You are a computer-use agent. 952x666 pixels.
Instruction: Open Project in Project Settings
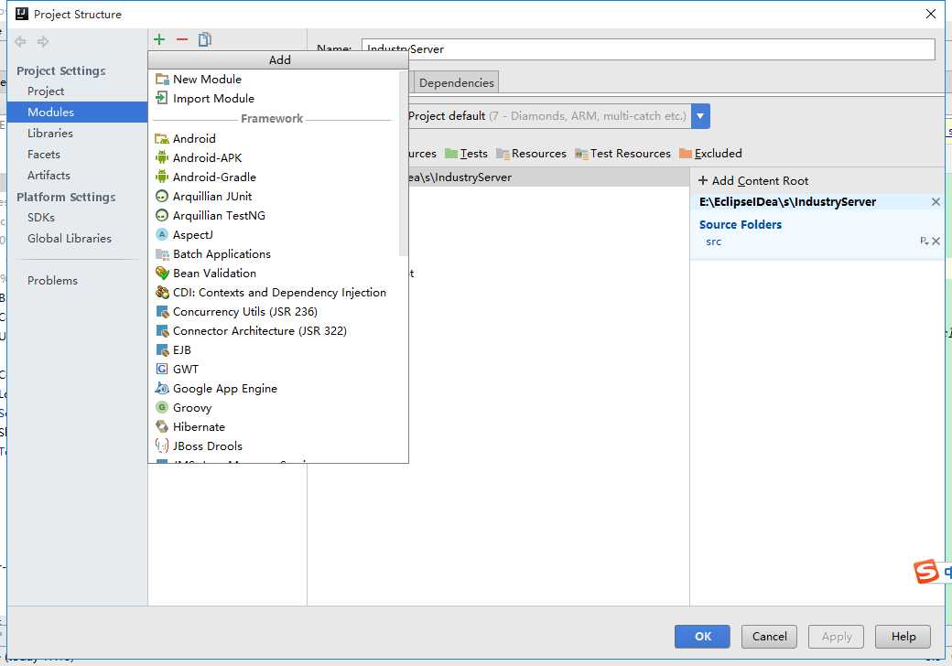point(46,91)
